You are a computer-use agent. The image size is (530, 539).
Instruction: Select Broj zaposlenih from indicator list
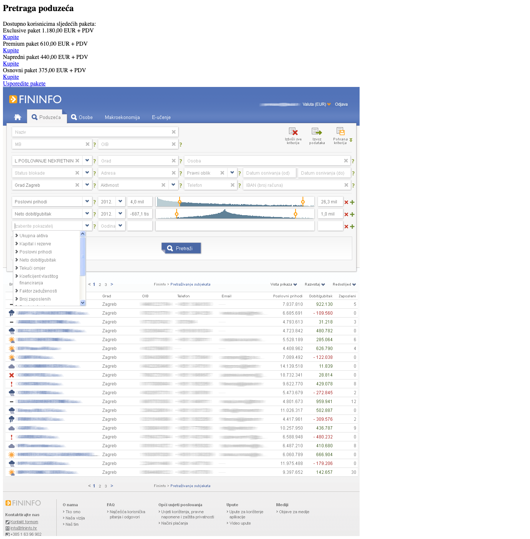coord(35,299)
